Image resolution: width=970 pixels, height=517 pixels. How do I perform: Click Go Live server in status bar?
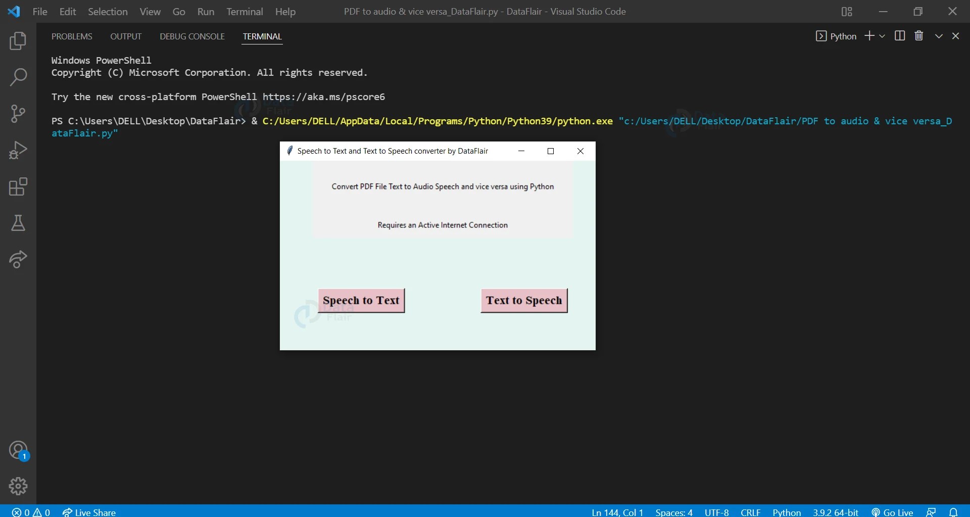tap(892, 512)
